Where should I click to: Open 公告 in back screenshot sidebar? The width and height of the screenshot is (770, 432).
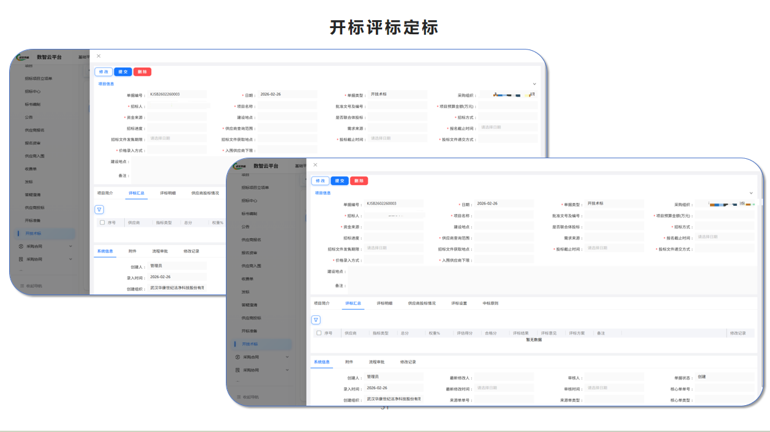[29, 117]
